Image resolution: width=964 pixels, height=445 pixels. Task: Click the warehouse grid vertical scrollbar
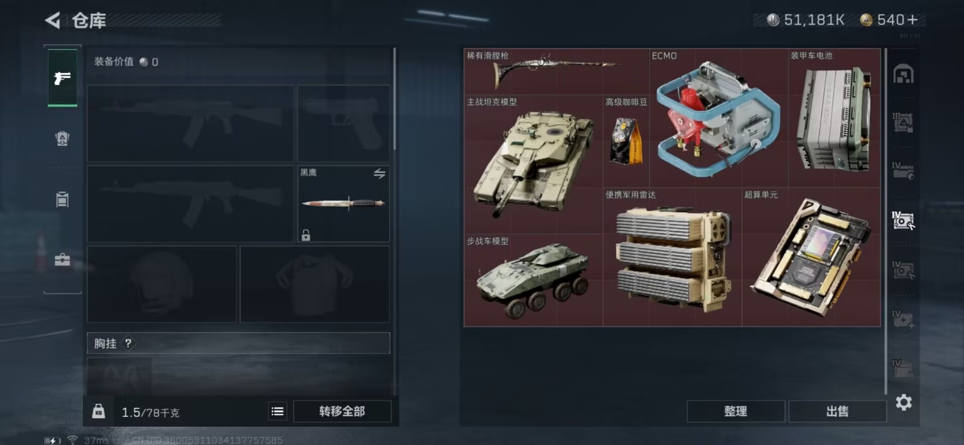click(886, 221)
